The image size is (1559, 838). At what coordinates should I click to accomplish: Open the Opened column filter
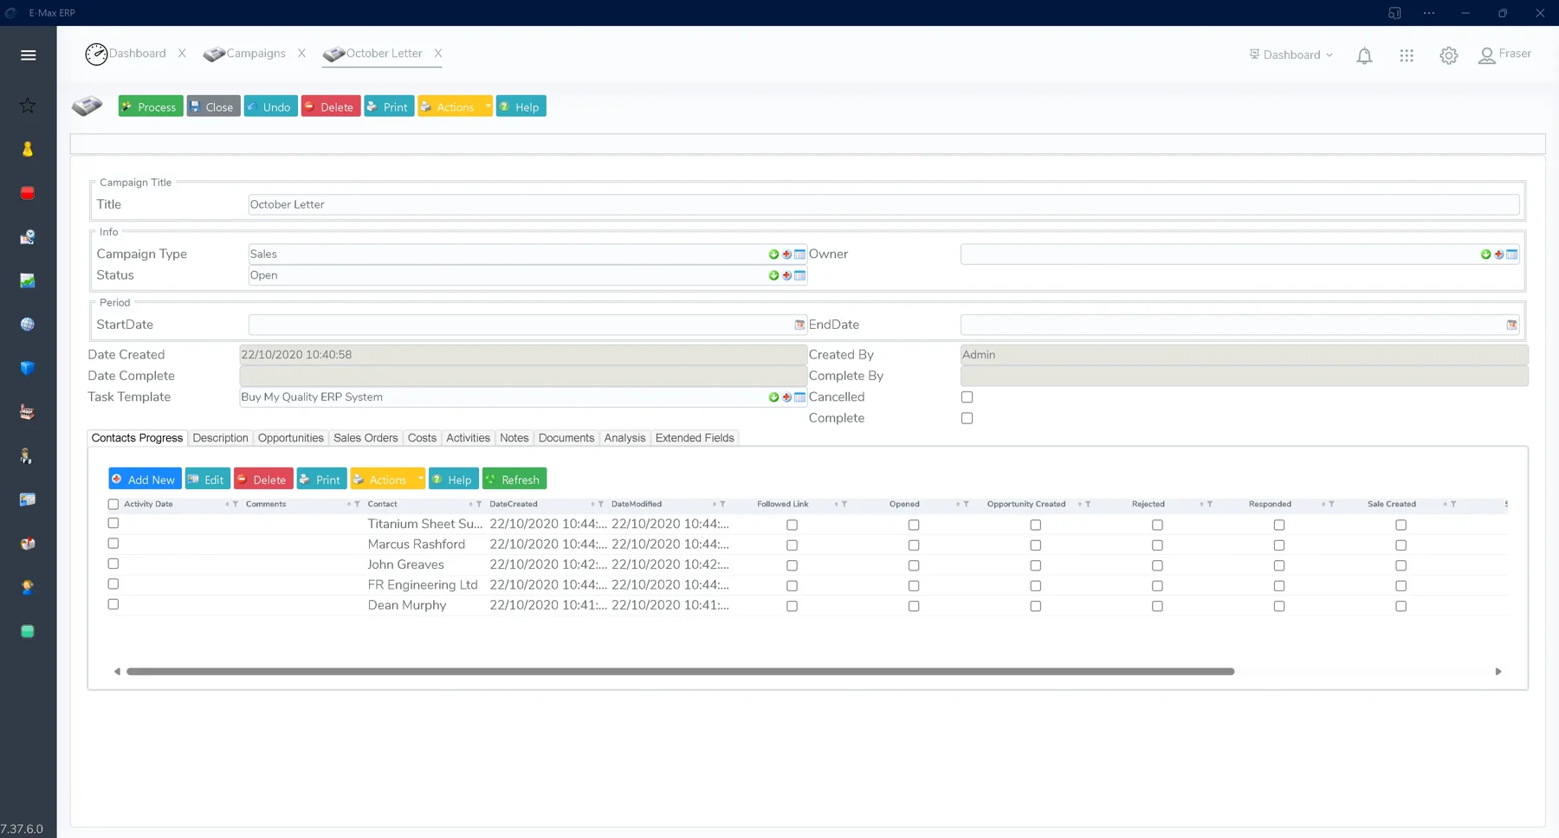tap(966, 504)
